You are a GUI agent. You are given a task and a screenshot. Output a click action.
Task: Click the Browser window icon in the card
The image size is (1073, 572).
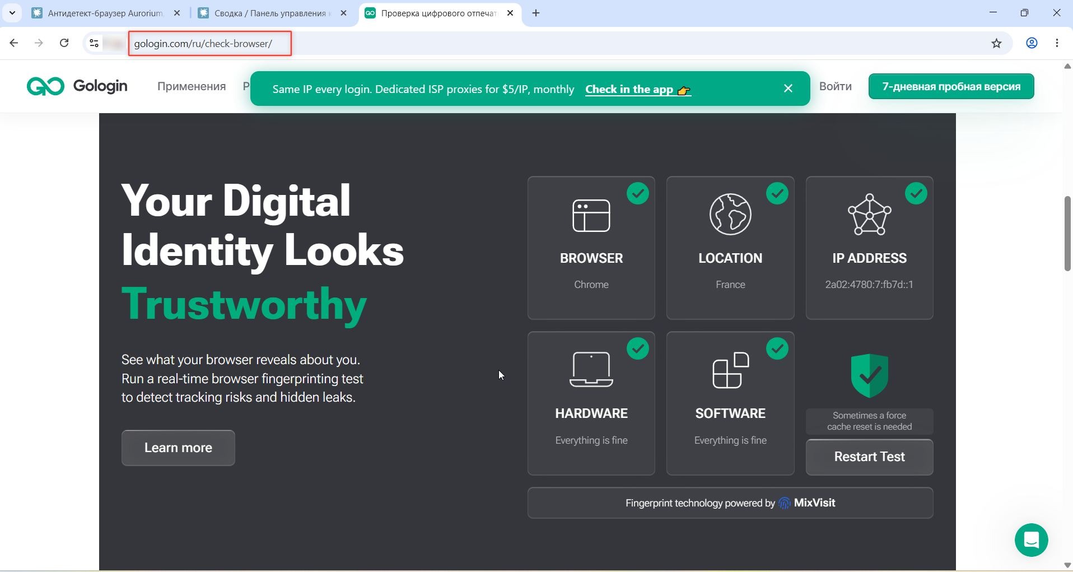click(591, 215)
